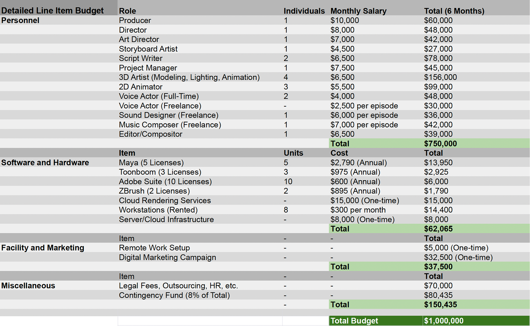Image resolution: width=530 pixels, height=326 pixels.
Task: Click the Total (6 Months) header
Action: coord(454,11)
